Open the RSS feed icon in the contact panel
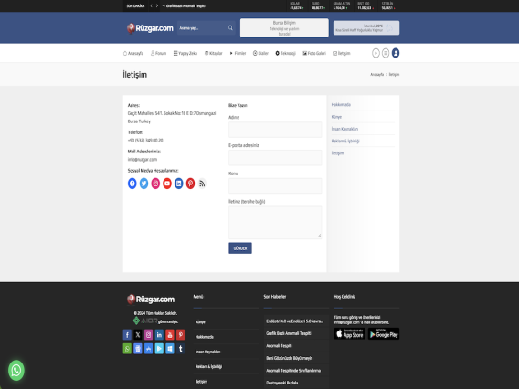Image resolution: width=519 pixels, height=389 pixels. [x=202, y=184]
